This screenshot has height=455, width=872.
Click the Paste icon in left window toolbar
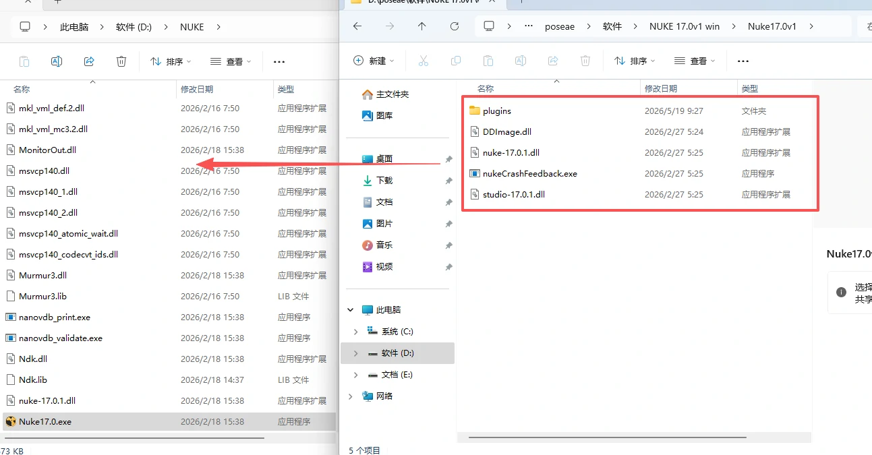24,61
